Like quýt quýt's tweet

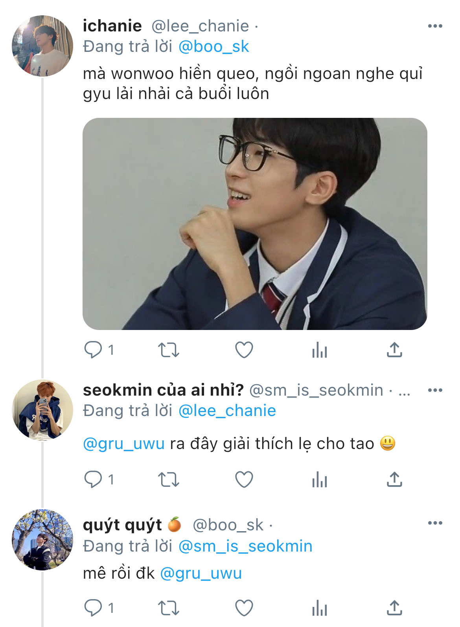pyautogui.click(x=244, y=608)
